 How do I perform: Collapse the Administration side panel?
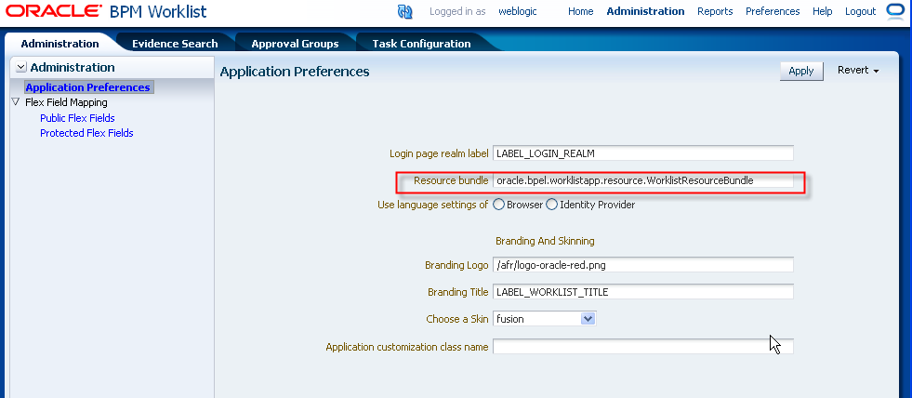[x=21, y=68]
